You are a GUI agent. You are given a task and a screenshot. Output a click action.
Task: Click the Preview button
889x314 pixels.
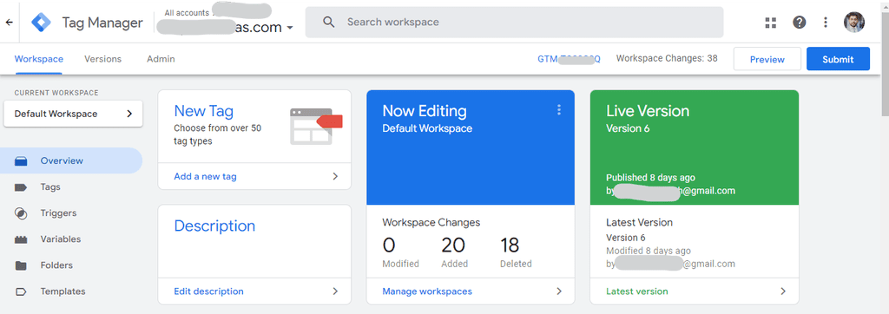(767, 59)
